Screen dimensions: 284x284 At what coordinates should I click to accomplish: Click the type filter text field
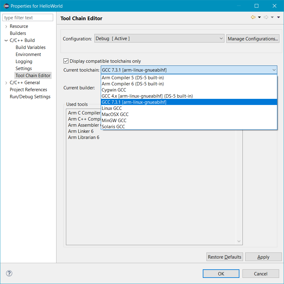[27, 17]
